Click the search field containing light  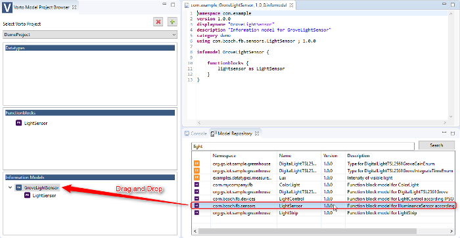[x=303, y=146]
